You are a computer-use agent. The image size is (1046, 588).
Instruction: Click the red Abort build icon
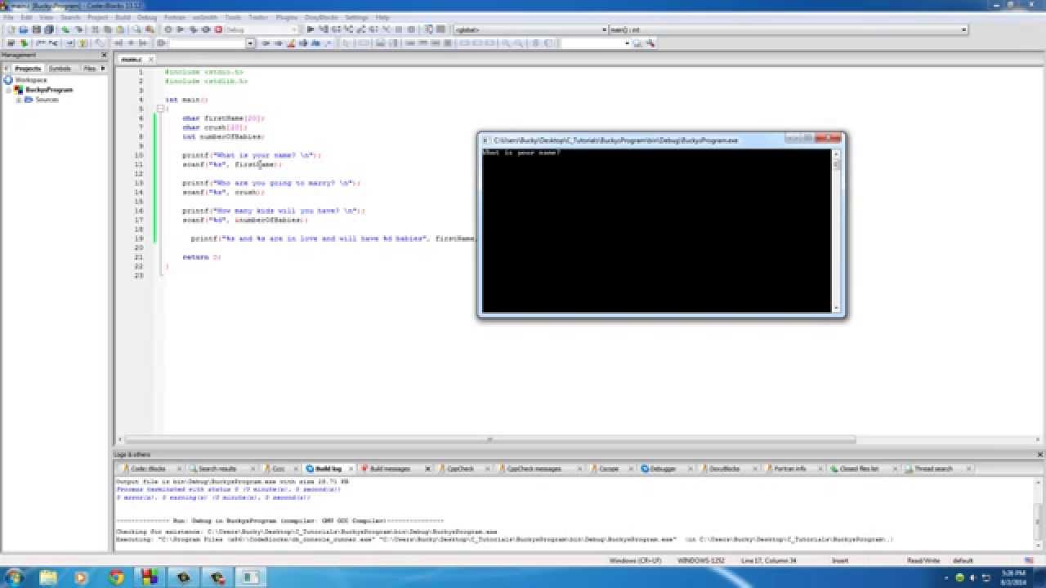(218, 29)
